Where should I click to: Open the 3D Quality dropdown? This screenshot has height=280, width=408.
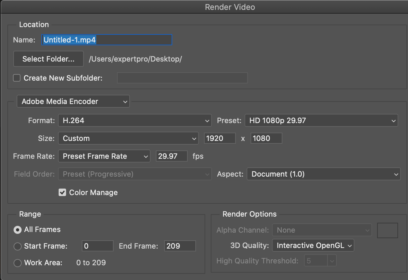(313, 245)
